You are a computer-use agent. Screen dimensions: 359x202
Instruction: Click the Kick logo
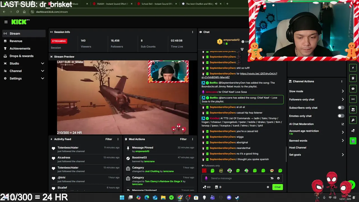click(20, 22)
